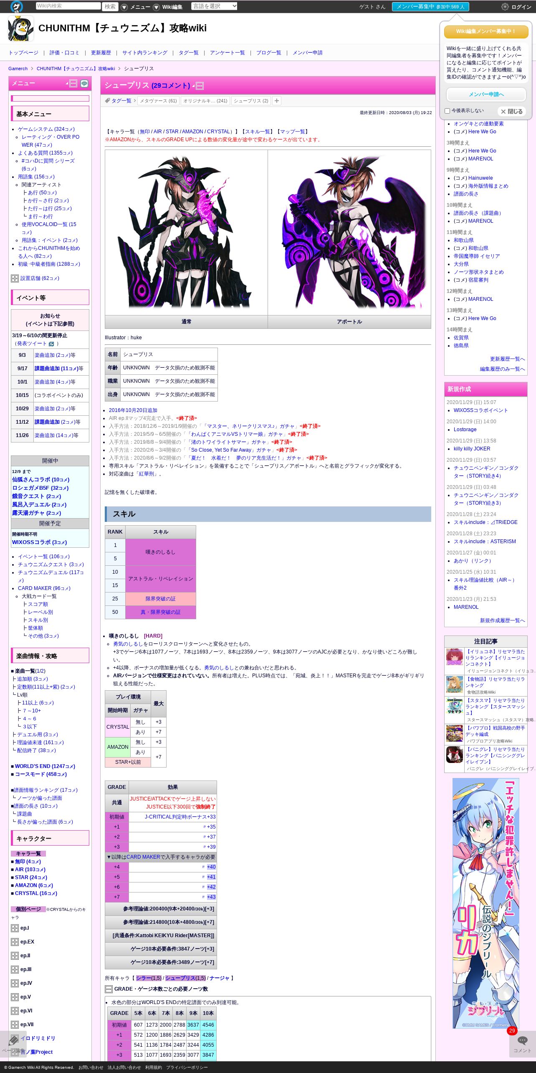This screenshot has height=1073, width=536.
Task: Click the thumbnail icon for 食物語 リセマラ article
Action: pyautogui.click(x=454, y=684)
